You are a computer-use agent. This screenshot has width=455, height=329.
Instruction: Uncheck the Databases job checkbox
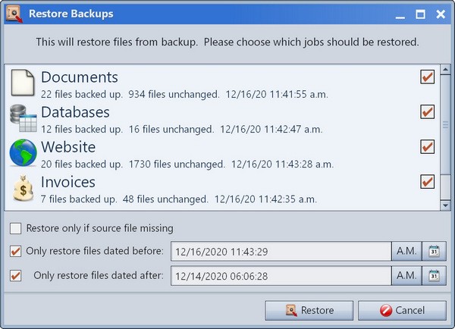[x=427, y=111]
